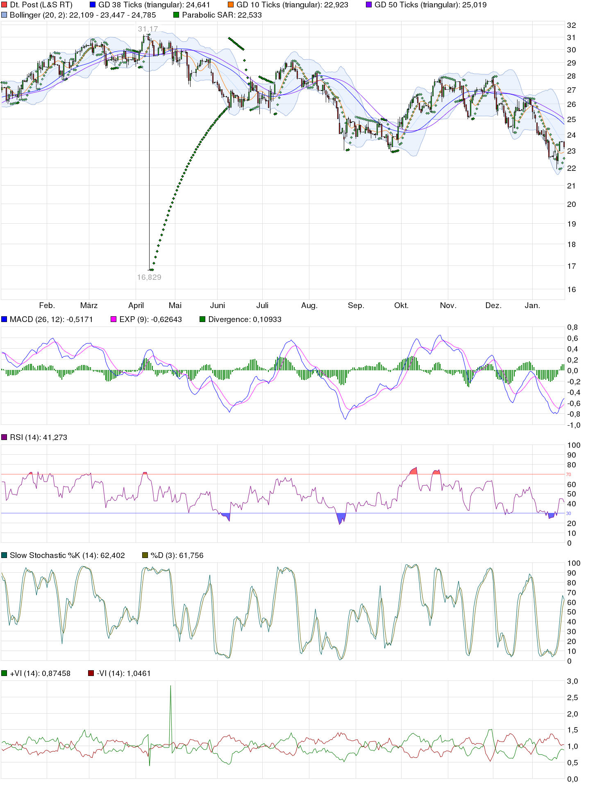Select '%D (3): 61,756' label
Screen dimensions: 595x787
pyautogui.click(x=177, y=555)
